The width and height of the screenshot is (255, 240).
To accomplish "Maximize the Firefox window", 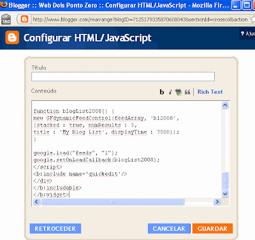I will pos(247,5).
